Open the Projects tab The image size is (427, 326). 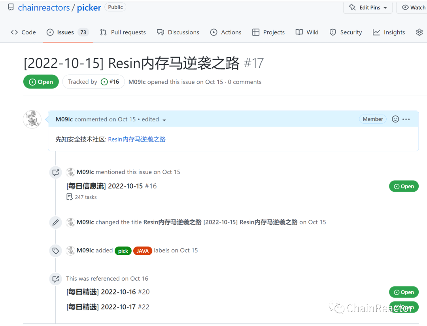268,32
